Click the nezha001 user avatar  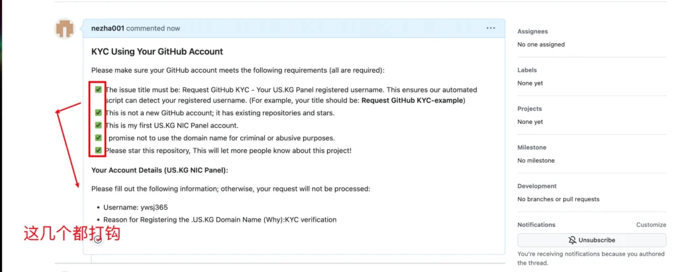(66, 29)
